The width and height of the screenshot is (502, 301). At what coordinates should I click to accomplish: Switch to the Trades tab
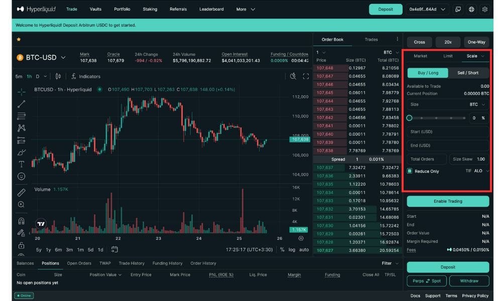tap(371, 39)
